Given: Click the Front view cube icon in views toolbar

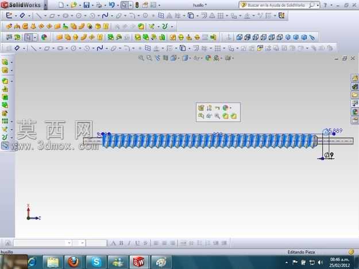Looking at the screenshot, I should tap(239, 37).
